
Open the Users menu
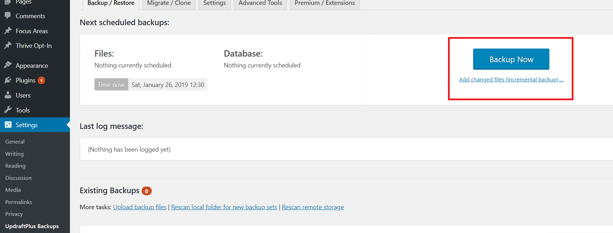pos(35,95)
